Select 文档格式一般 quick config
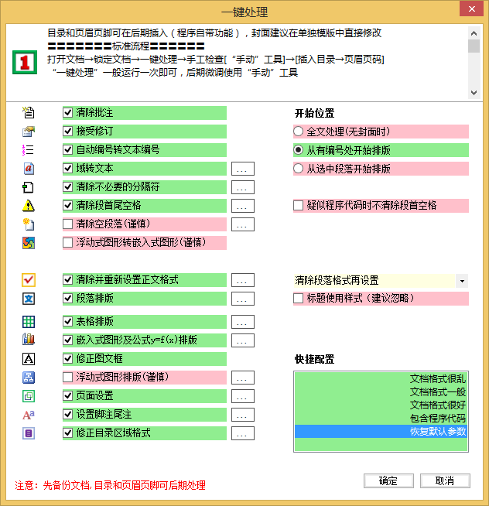The width and height of the screenshot is (489, 506). pos(381,392)
